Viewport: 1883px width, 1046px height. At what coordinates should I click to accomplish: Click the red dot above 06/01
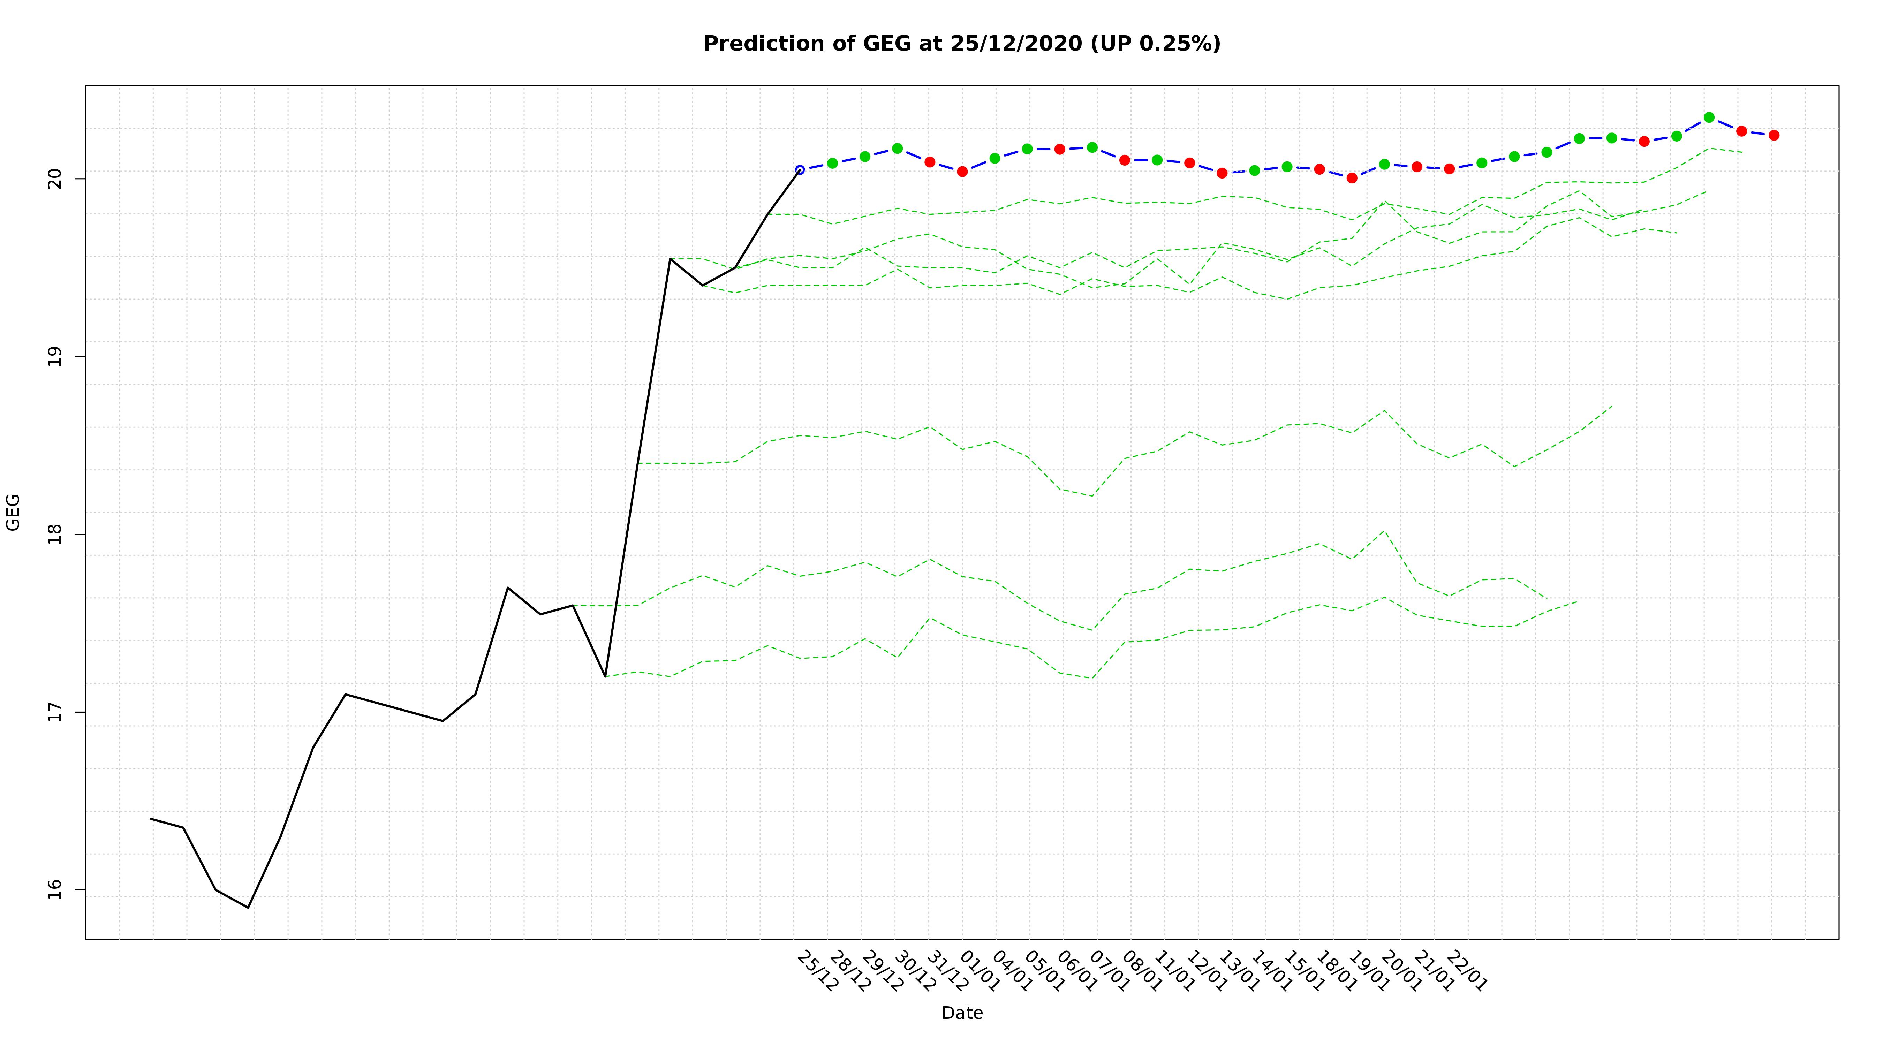coord(1059,149)
